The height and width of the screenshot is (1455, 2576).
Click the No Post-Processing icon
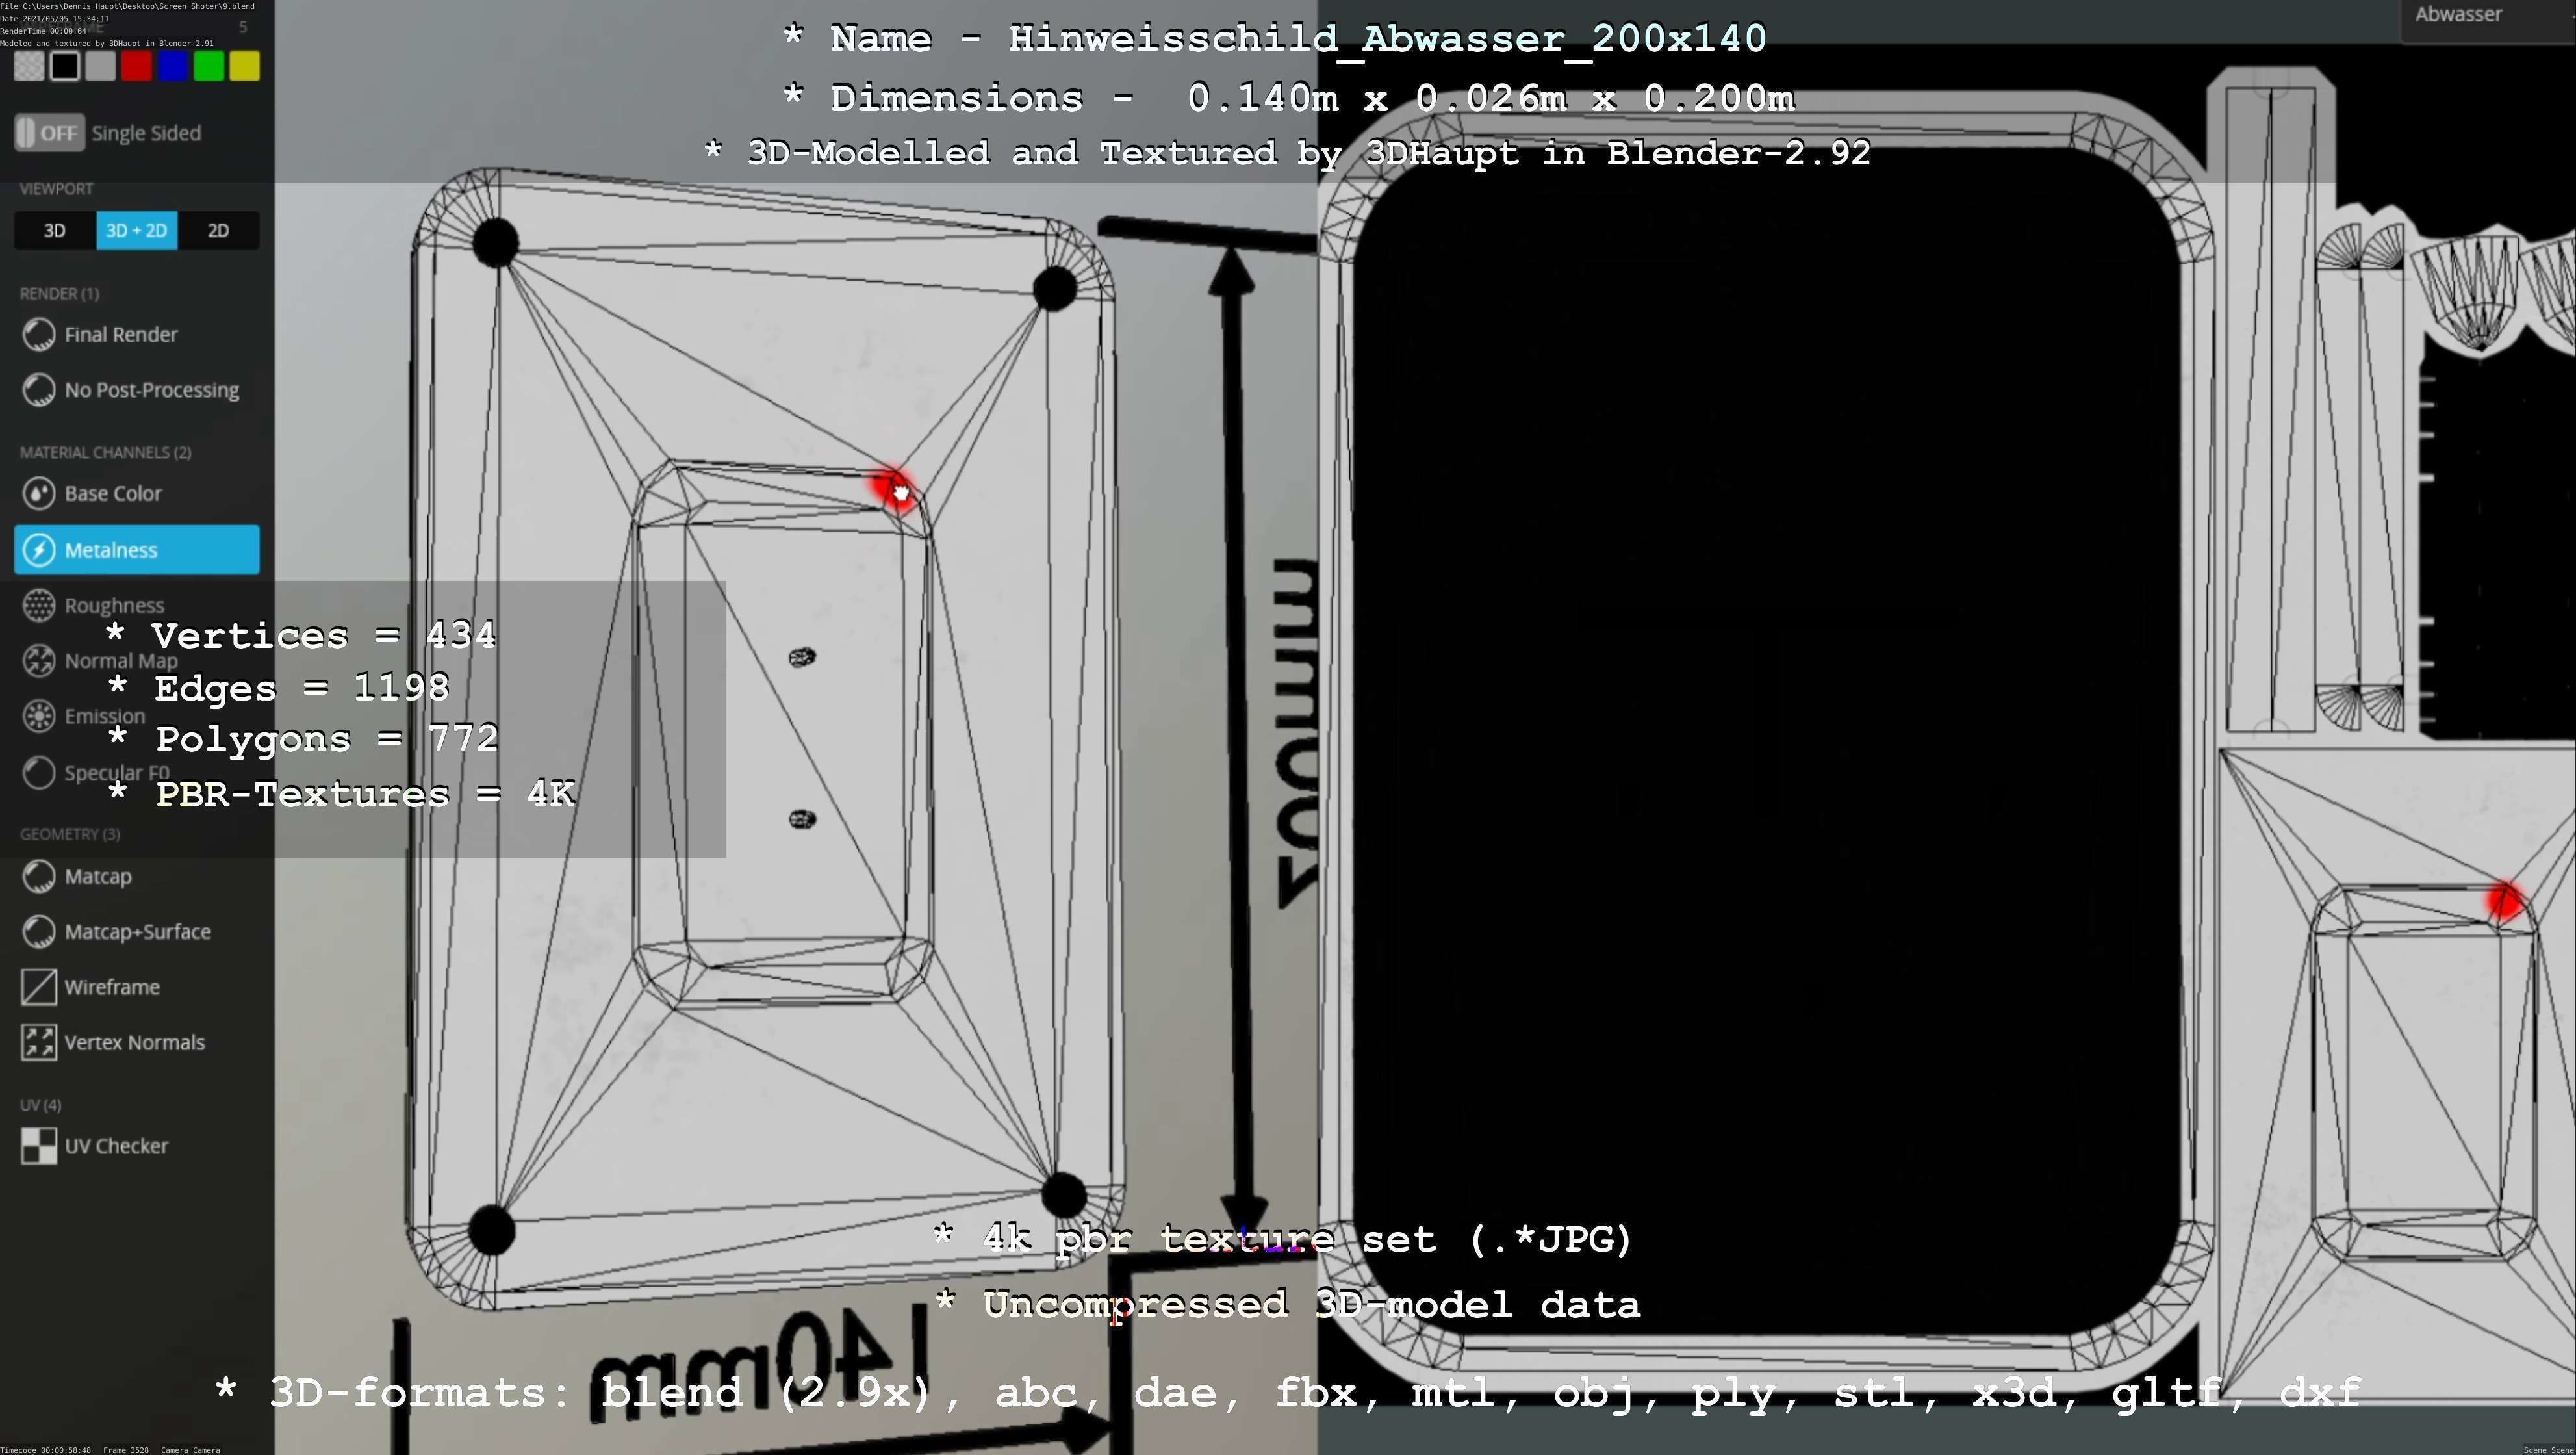(39, 390)
